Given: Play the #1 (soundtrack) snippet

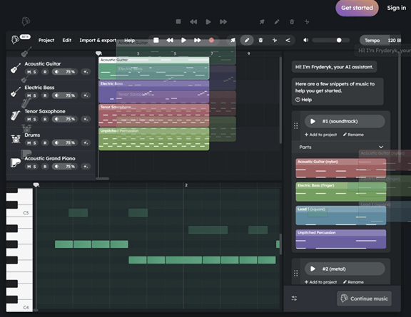Looking at the screenshot, I should point(313,121).
